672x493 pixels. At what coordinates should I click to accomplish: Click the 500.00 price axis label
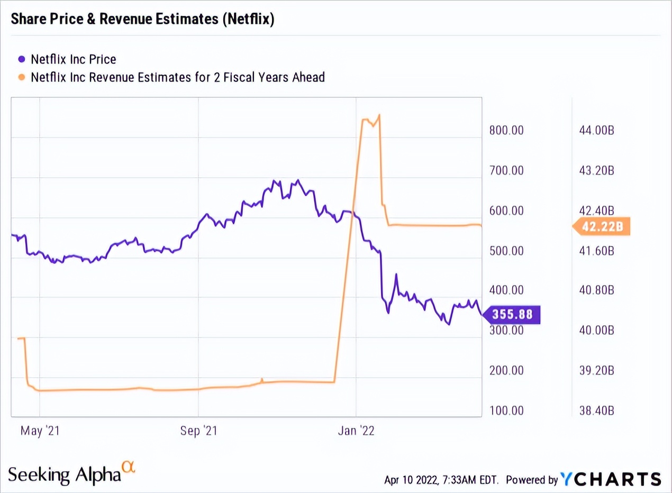point(505,250)
